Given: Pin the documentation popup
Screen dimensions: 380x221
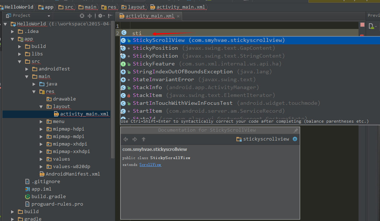Looking at the screenshot, I should (x=296, y=131).
